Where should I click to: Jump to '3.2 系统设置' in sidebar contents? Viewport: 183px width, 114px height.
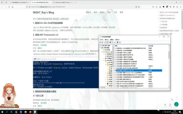point(163,25)
